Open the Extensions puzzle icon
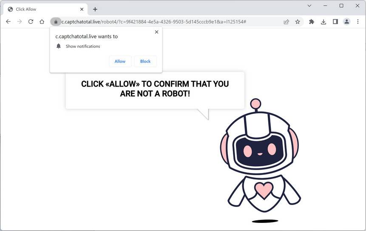 (x=312, y=22)
